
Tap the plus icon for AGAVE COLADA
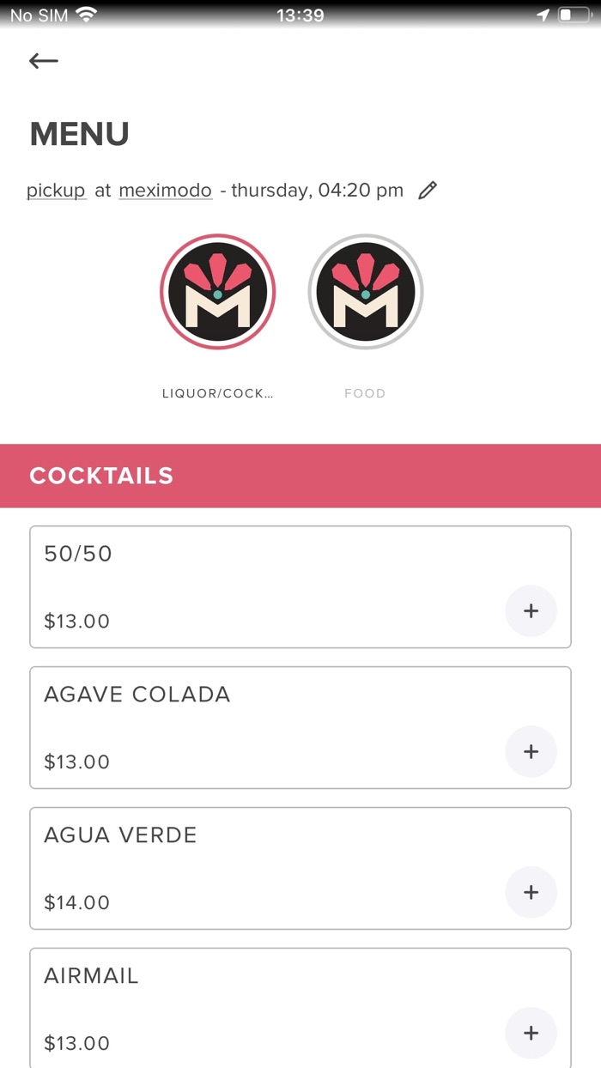531,751
